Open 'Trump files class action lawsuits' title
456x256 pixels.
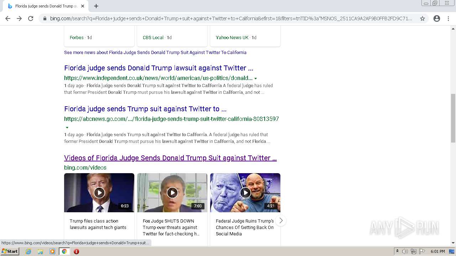coord(98,224)
